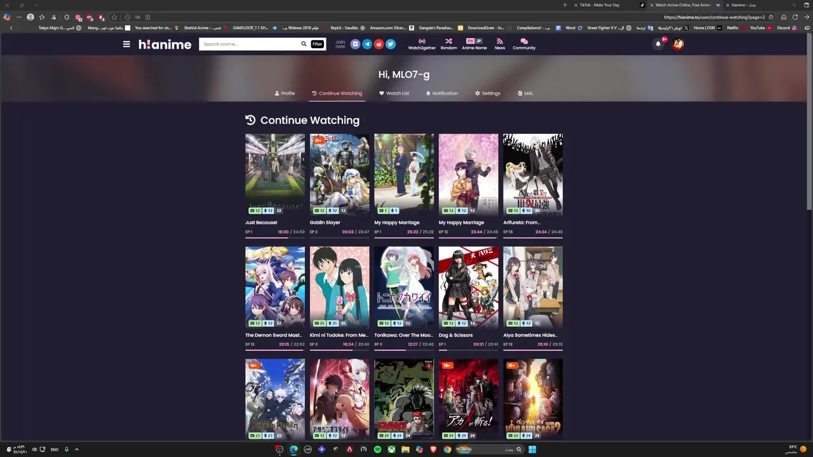The height and width of the screenshot is (457, 813).
Task: Click the Windows Start button
Action: 532,449
